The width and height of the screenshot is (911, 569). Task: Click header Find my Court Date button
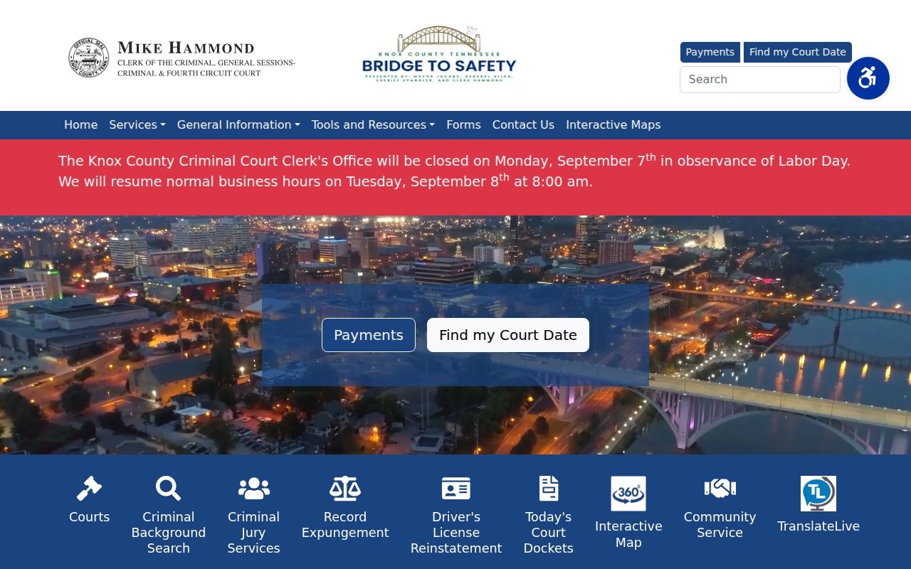coord(797,52)
